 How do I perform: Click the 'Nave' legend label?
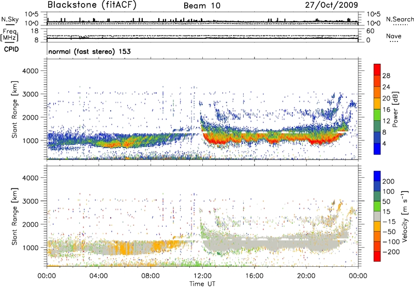coord(393,36)
